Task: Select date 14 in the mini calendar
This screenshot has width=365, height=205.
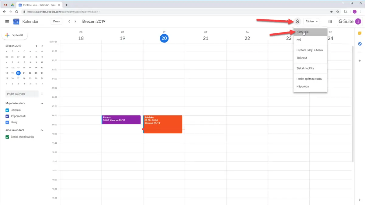Action: pos(24,68)
